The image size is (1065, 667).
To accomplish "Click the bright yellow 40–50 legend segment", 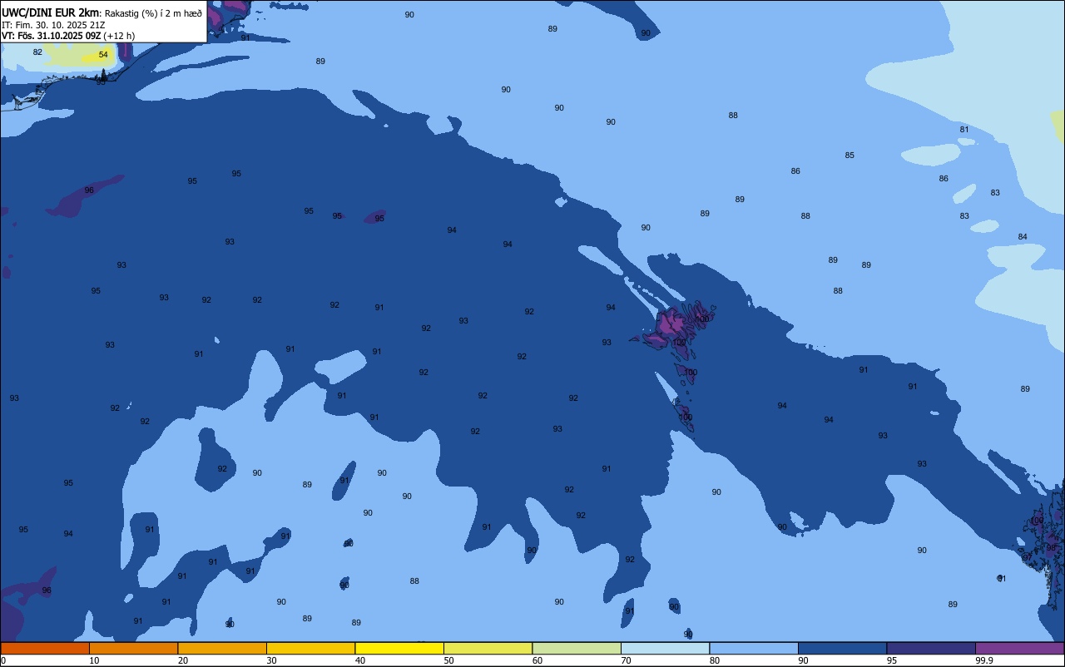I will [x=399, y=648].
